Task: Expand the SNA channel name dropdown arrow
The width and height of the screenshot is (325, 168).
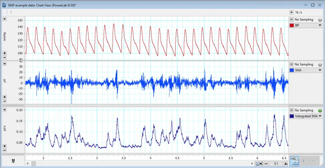Action: (320, 70)
